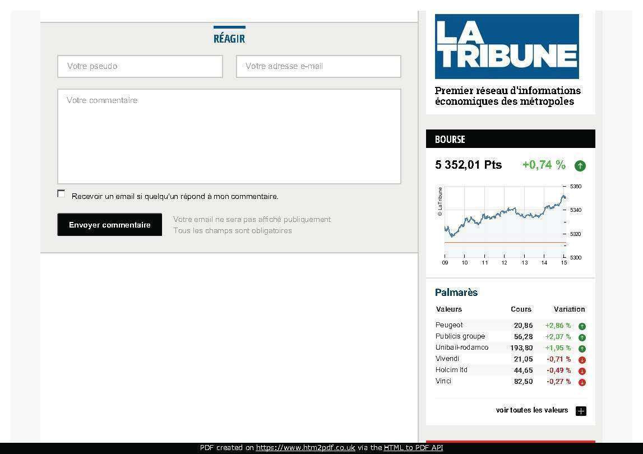Click green up arrow beside +0,74 %

pyautogui.click(x=580, y=165)
